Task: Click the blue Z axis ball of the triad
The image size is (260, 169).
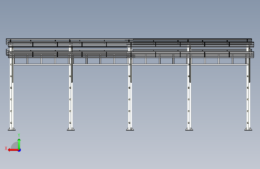Action: [x=19, y=150]
